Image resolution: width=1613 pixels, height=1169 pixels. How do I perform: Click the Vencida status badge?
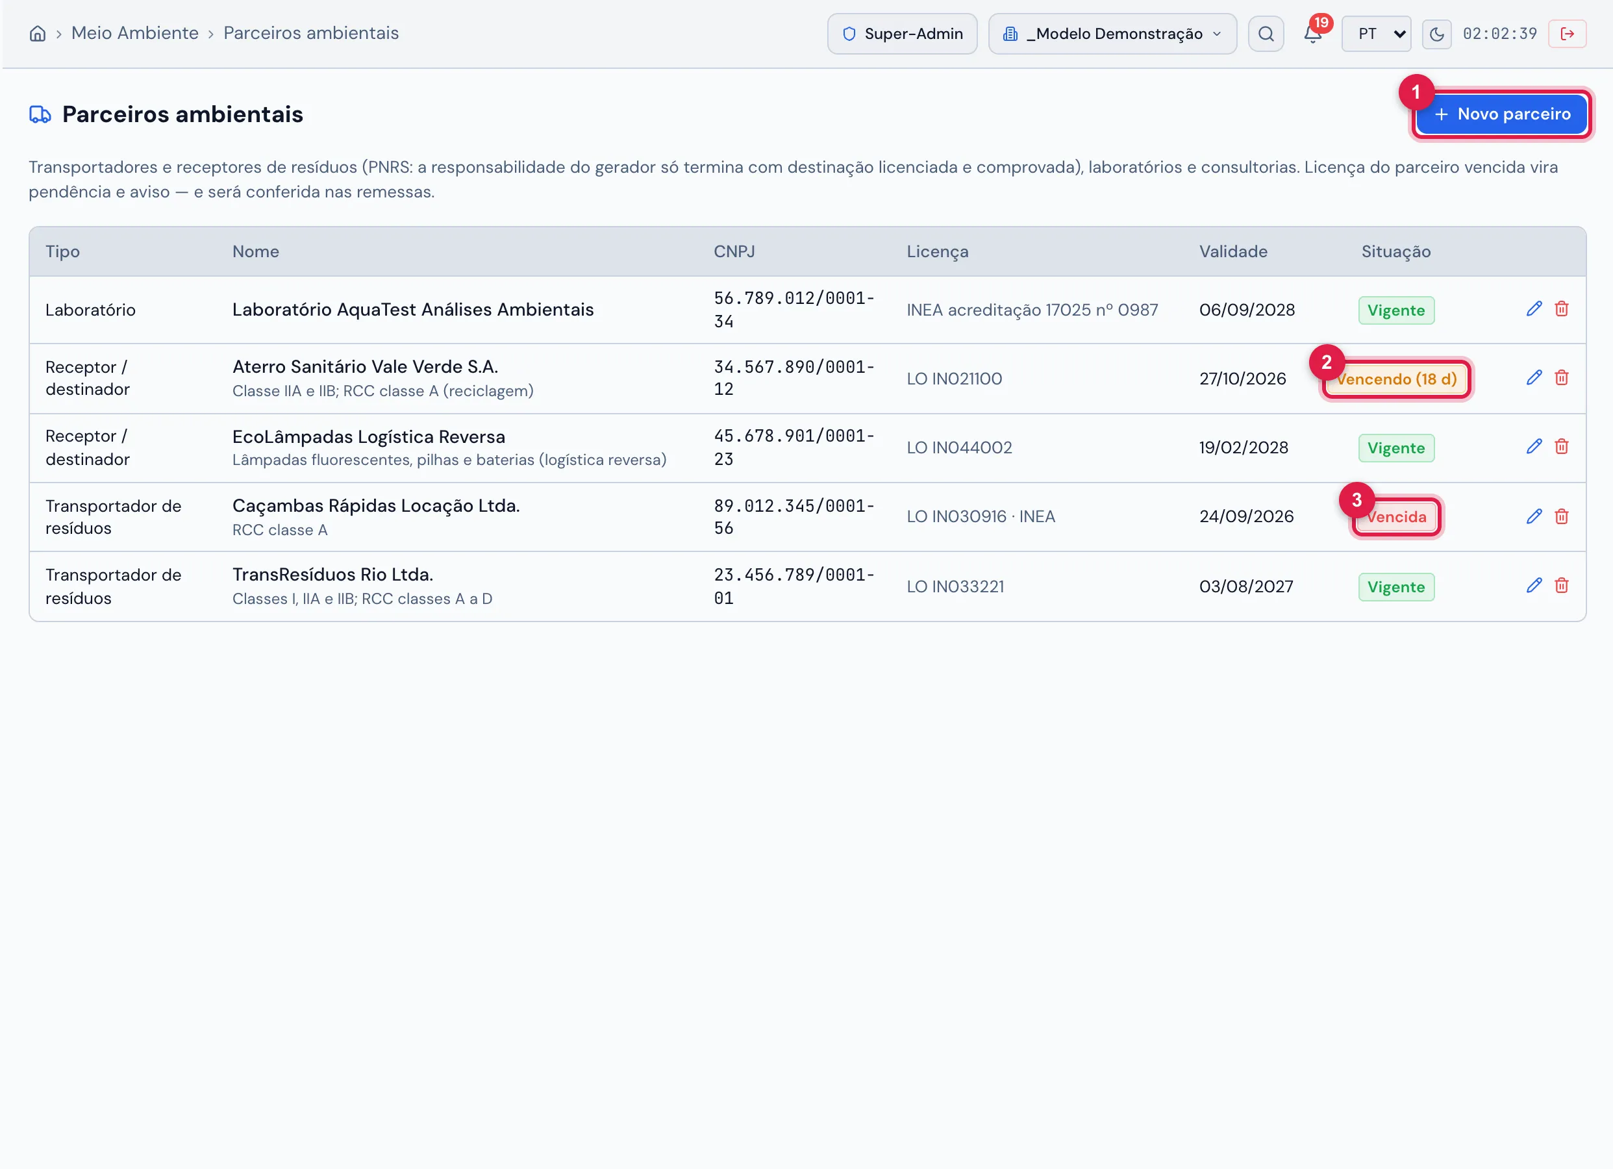click(1396, 516)
